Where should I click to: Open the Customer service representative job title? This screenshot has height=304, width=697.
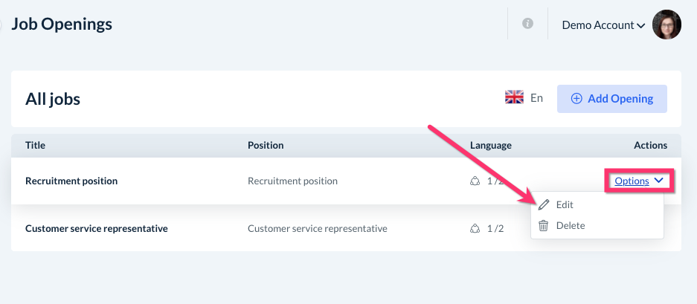tap(96, 228)
